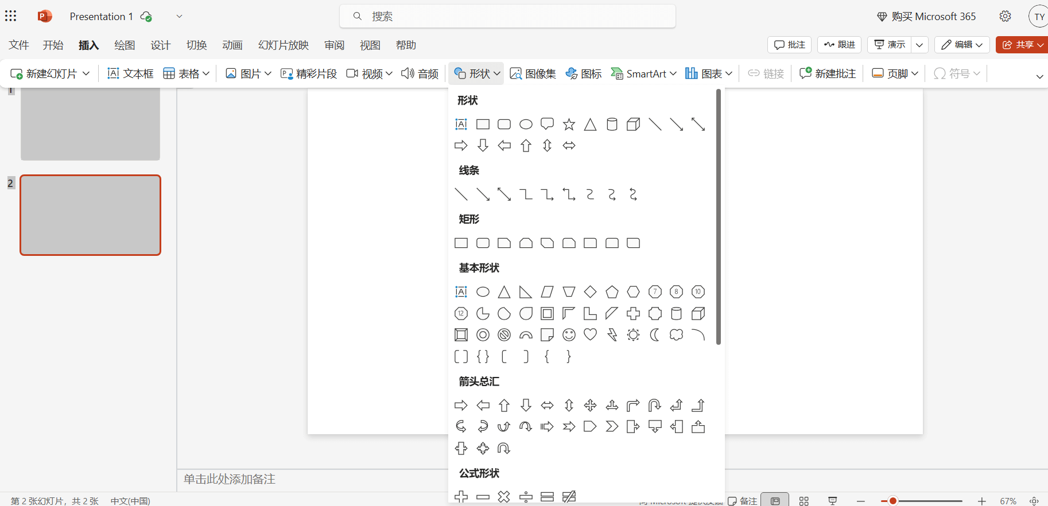Select the lightning bolt shape
Screen dimensions: 1048x506
[x=612, y=334]
